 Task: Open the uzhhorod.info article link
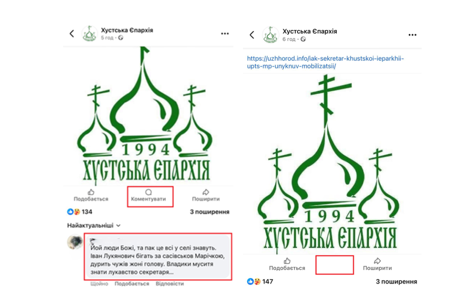point(325,62)
